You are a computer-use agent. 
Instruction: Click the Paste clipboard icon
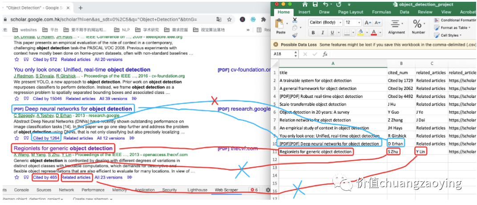279,24
